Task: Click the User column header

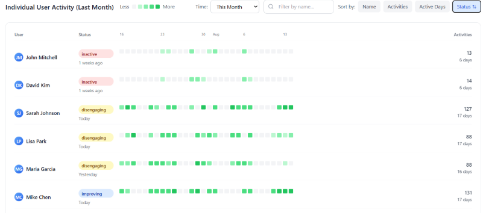Action: (x=19, y=35)
